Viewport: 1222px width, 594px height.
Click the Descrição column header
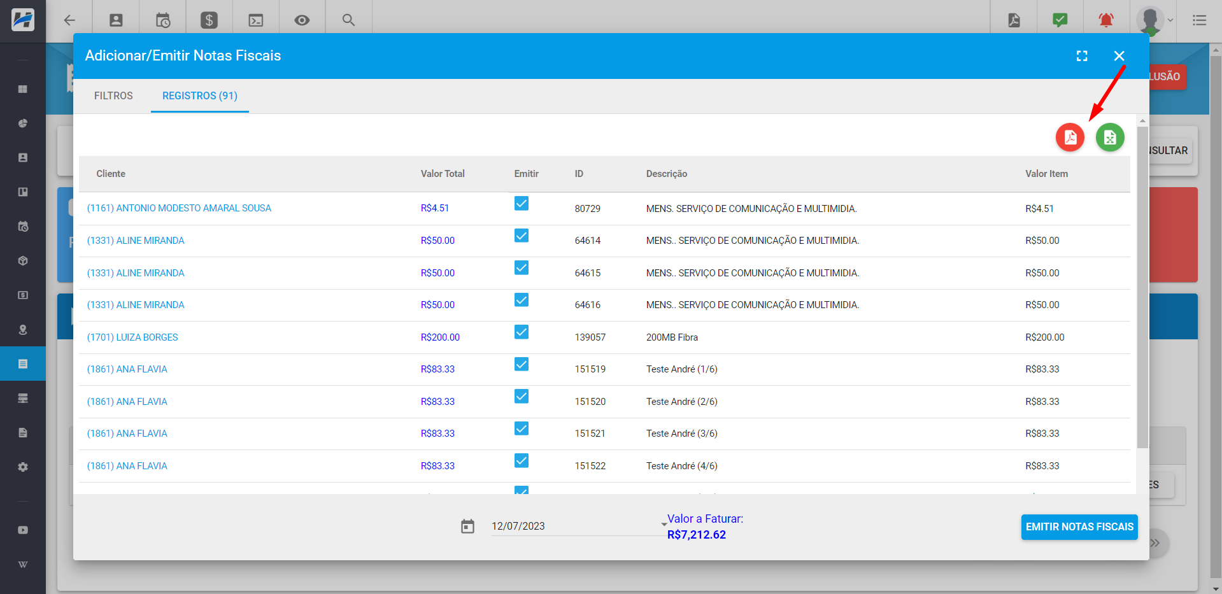tap(667, 174)
